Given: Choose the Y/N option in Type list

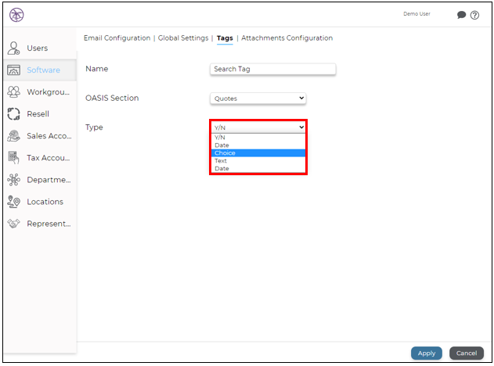Looking at the screenshot, I should [x=258, y=138].
